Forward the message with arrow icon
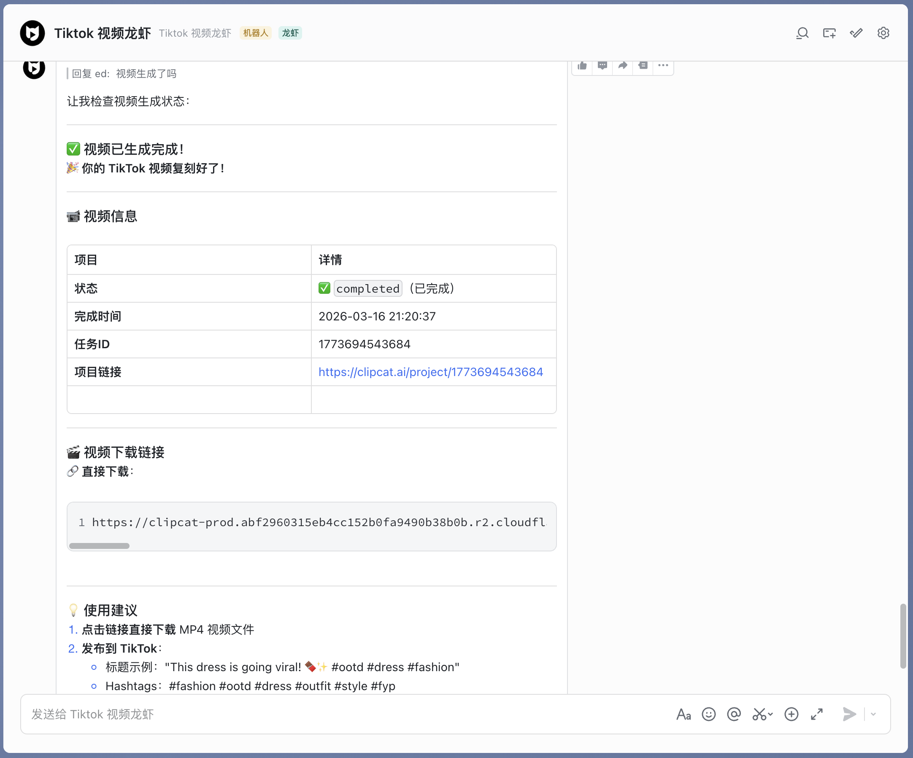This screenshot has width=913, height=758. coord(623,66)
